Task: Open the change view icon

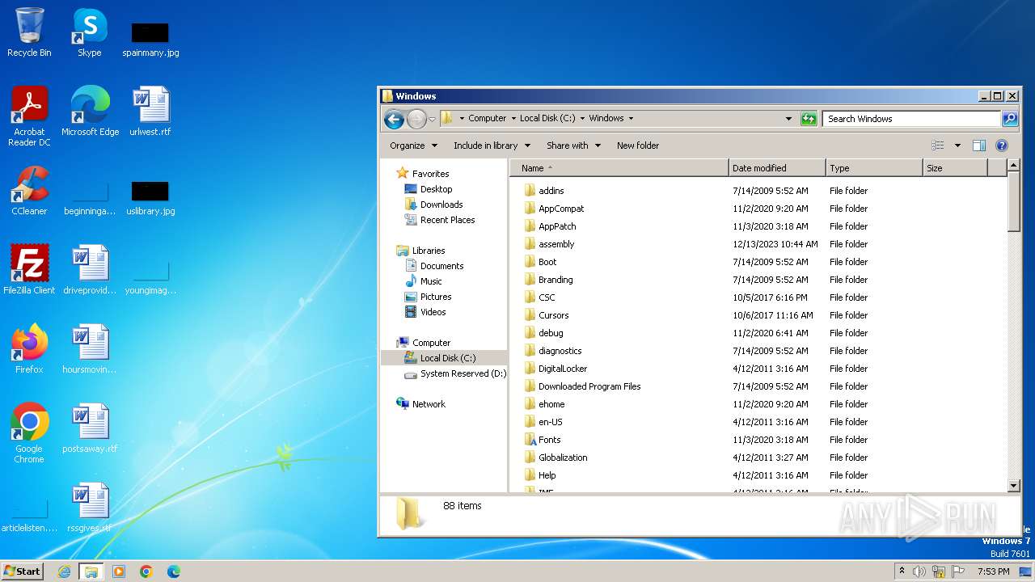Action: 938,145
